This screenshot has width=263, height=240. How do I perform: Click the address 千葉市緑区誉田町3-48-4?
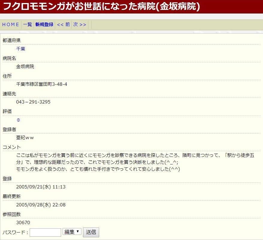click(x=42, y=84)
